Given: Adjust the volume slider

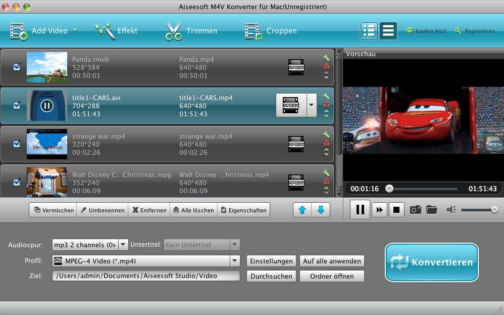Looking at the screenshot, I should click(479, 209).
